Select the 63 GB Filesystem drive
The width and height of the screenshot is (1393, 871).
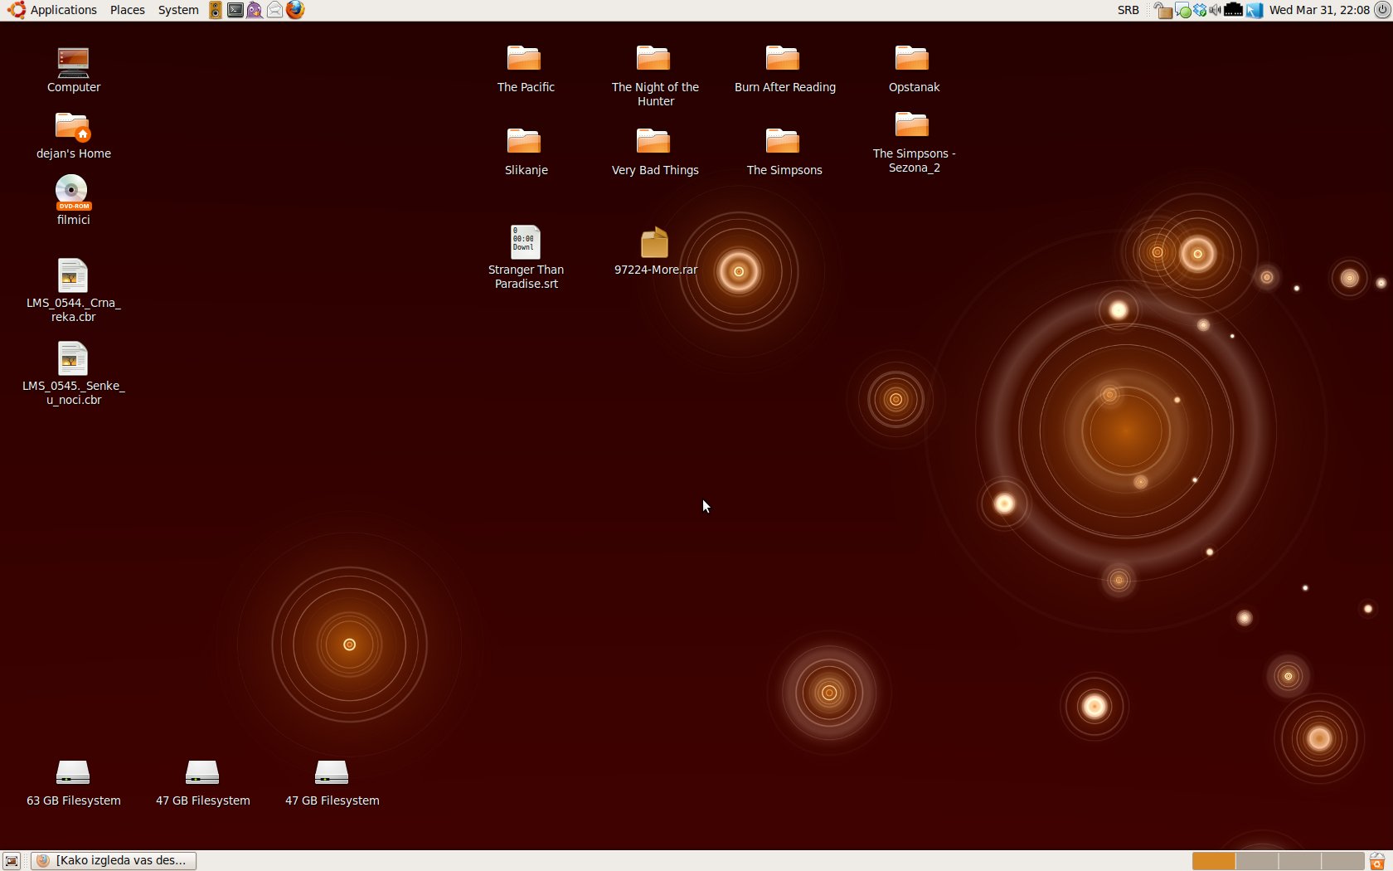73,773
